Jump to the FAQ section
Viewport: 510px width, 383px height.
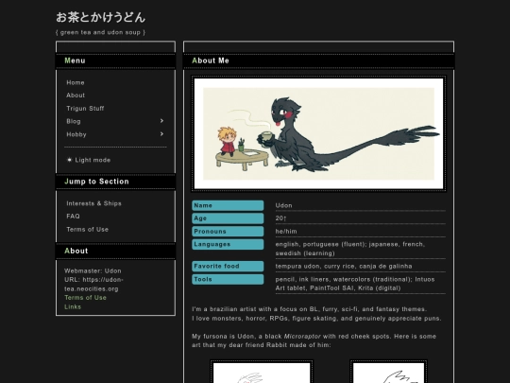[73, 217]
